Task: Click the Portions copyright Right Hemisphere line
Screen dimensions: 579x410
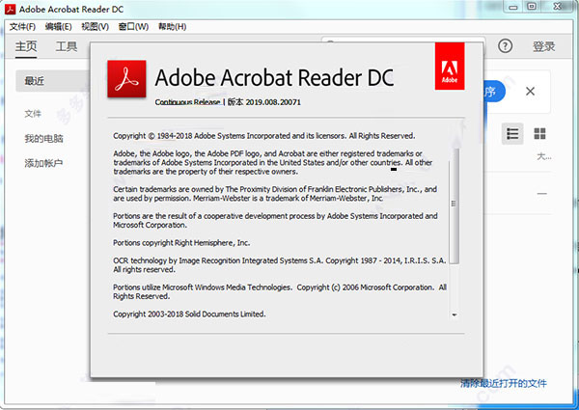Action: [x=181, y=243]
